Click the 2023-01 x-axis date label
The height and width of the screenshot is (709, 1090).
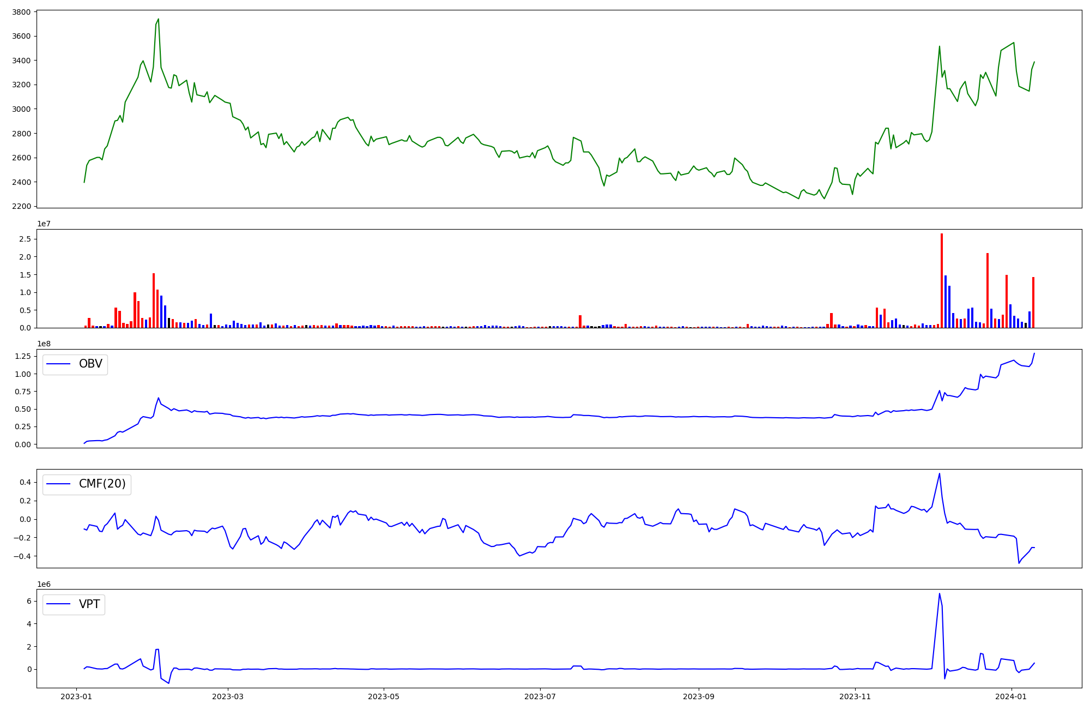[76, 696]
